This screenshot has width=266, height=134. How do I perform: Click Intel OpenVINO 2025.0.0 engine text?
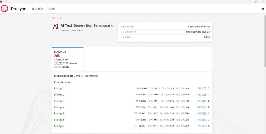coord(198,32)
